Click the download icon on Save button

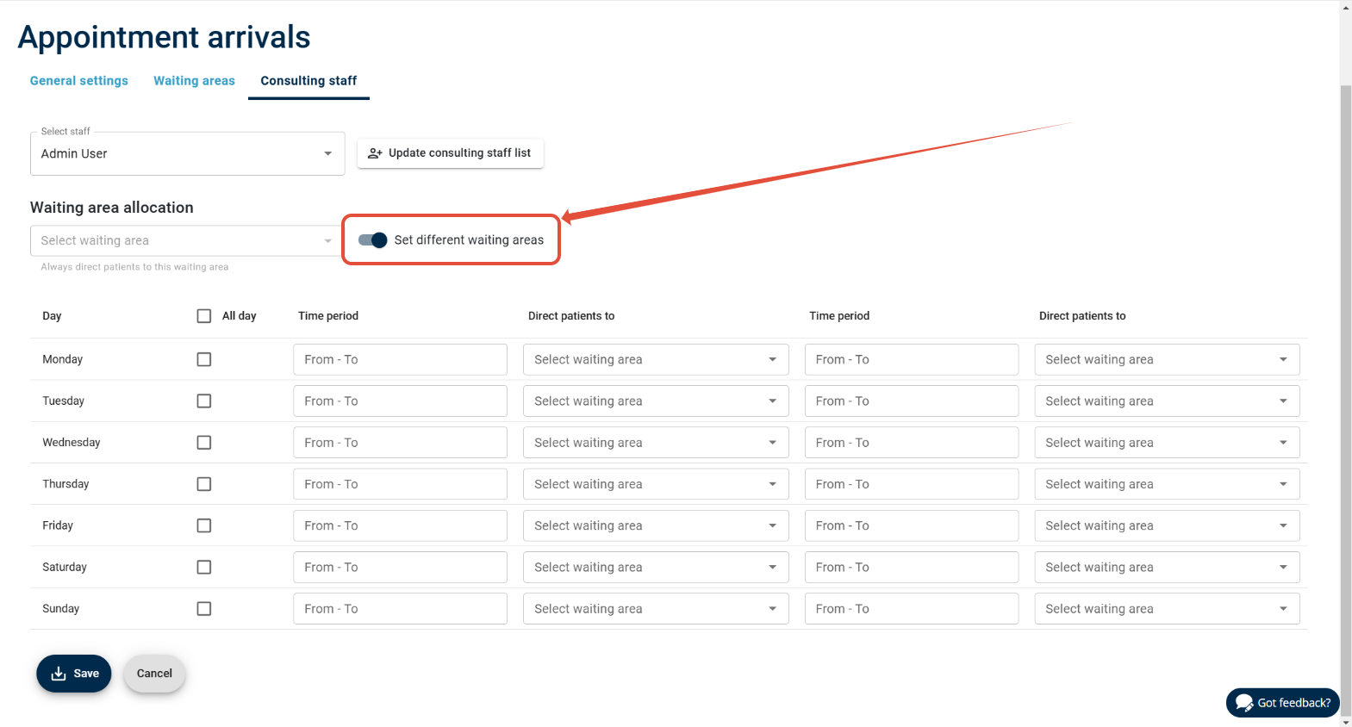[59, 674]
